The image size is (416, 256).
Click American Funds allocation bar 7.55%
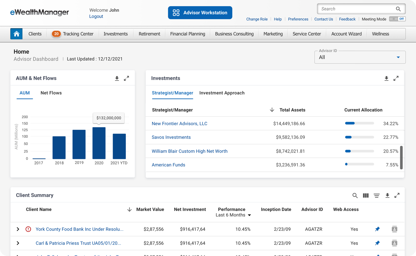[x=360, y=164]
